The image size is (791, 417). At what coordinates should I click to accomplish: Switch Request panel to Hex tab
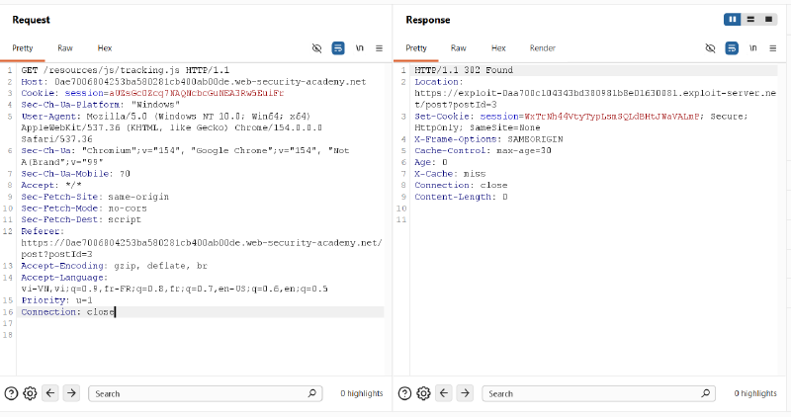click(105, 48)
